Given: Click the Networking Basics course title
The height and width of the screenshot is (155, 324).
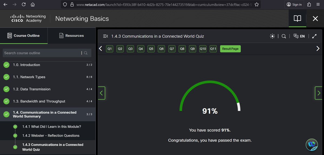Looking at the screenshot, I should pos(82,19).
